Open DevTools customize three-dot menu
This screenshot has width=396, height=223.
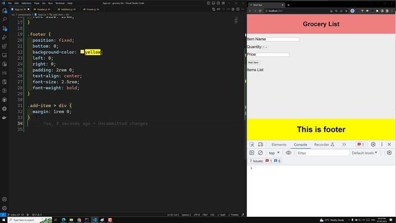point(382,144)
